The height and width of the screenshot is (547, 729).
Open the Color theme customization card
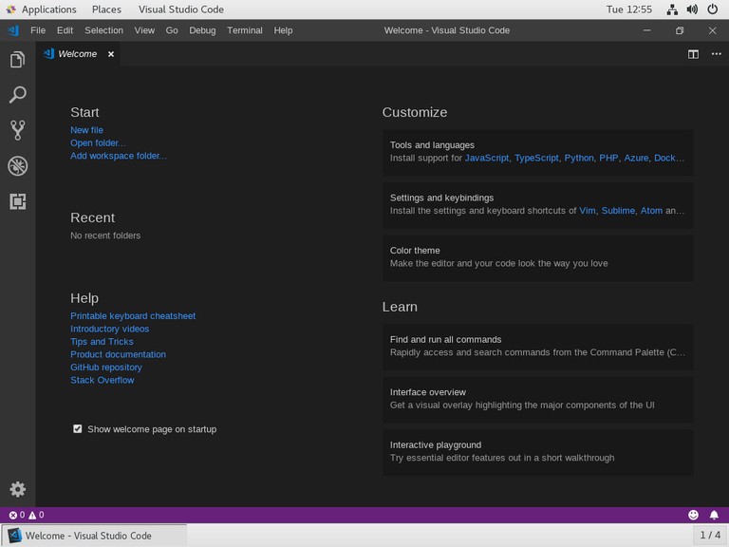(x=537, y=257)
